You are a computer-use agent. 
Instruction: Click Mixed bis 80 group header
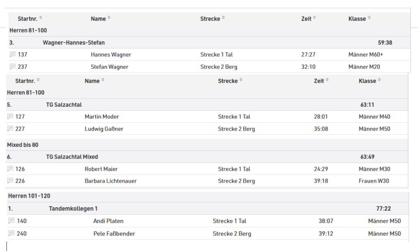[23, 145]
